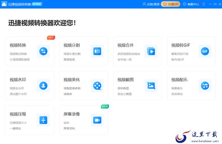The height and width of the screenshot is (144, 222).
Task: Click 从视频提取音频 description text
Action: click(x=20, y=60)
